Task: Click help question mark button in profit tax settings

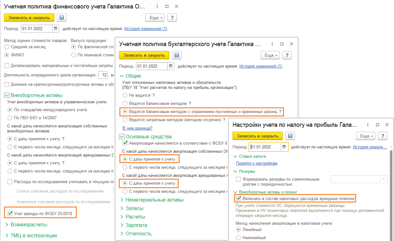Action: coord(382,136)
